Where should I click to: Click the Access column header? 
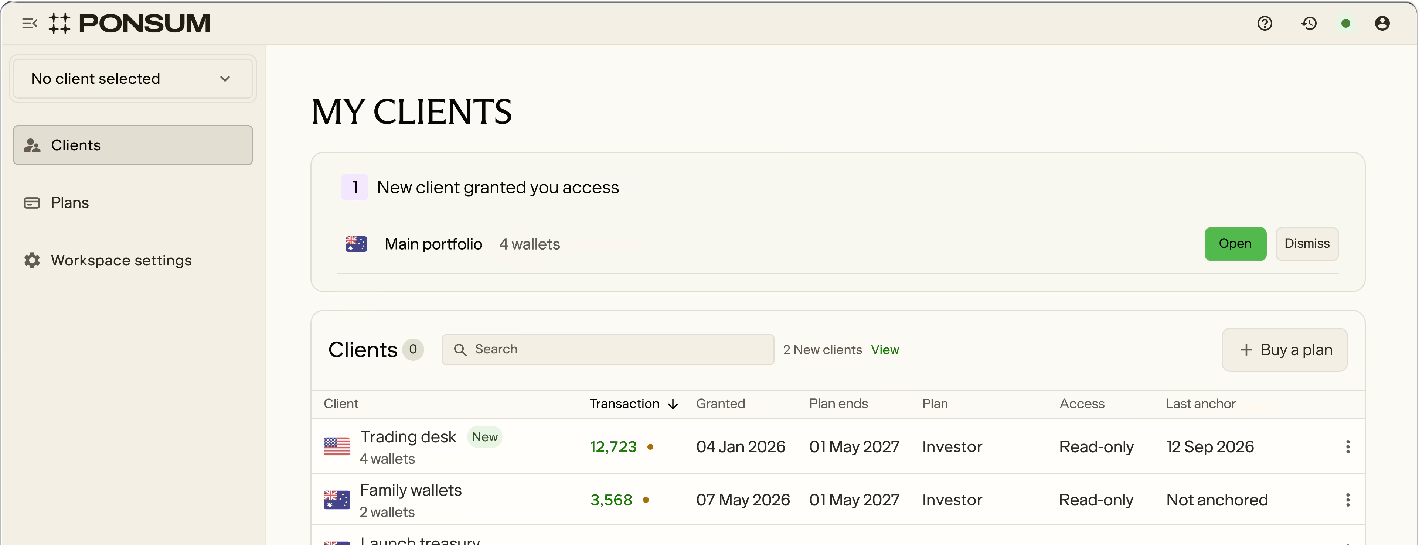pyautogui.click(x=1082, y=404)
